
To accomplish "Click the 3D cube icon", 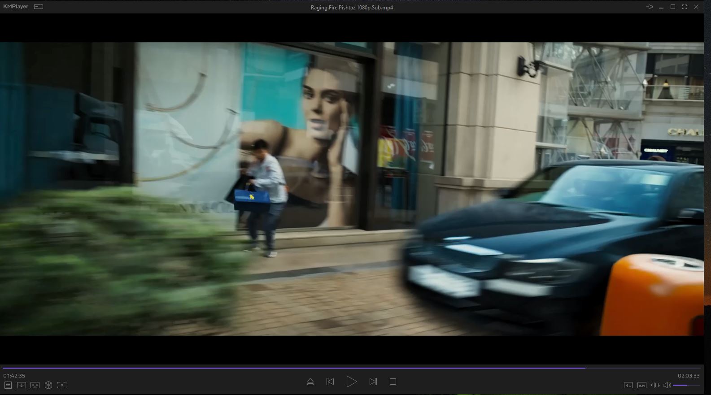I will coord(48,385).
